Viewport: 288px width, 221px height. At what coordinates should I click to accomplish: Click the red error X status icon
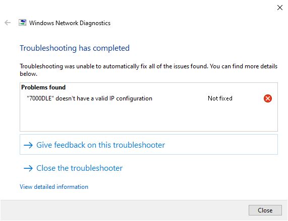[268, 98]
